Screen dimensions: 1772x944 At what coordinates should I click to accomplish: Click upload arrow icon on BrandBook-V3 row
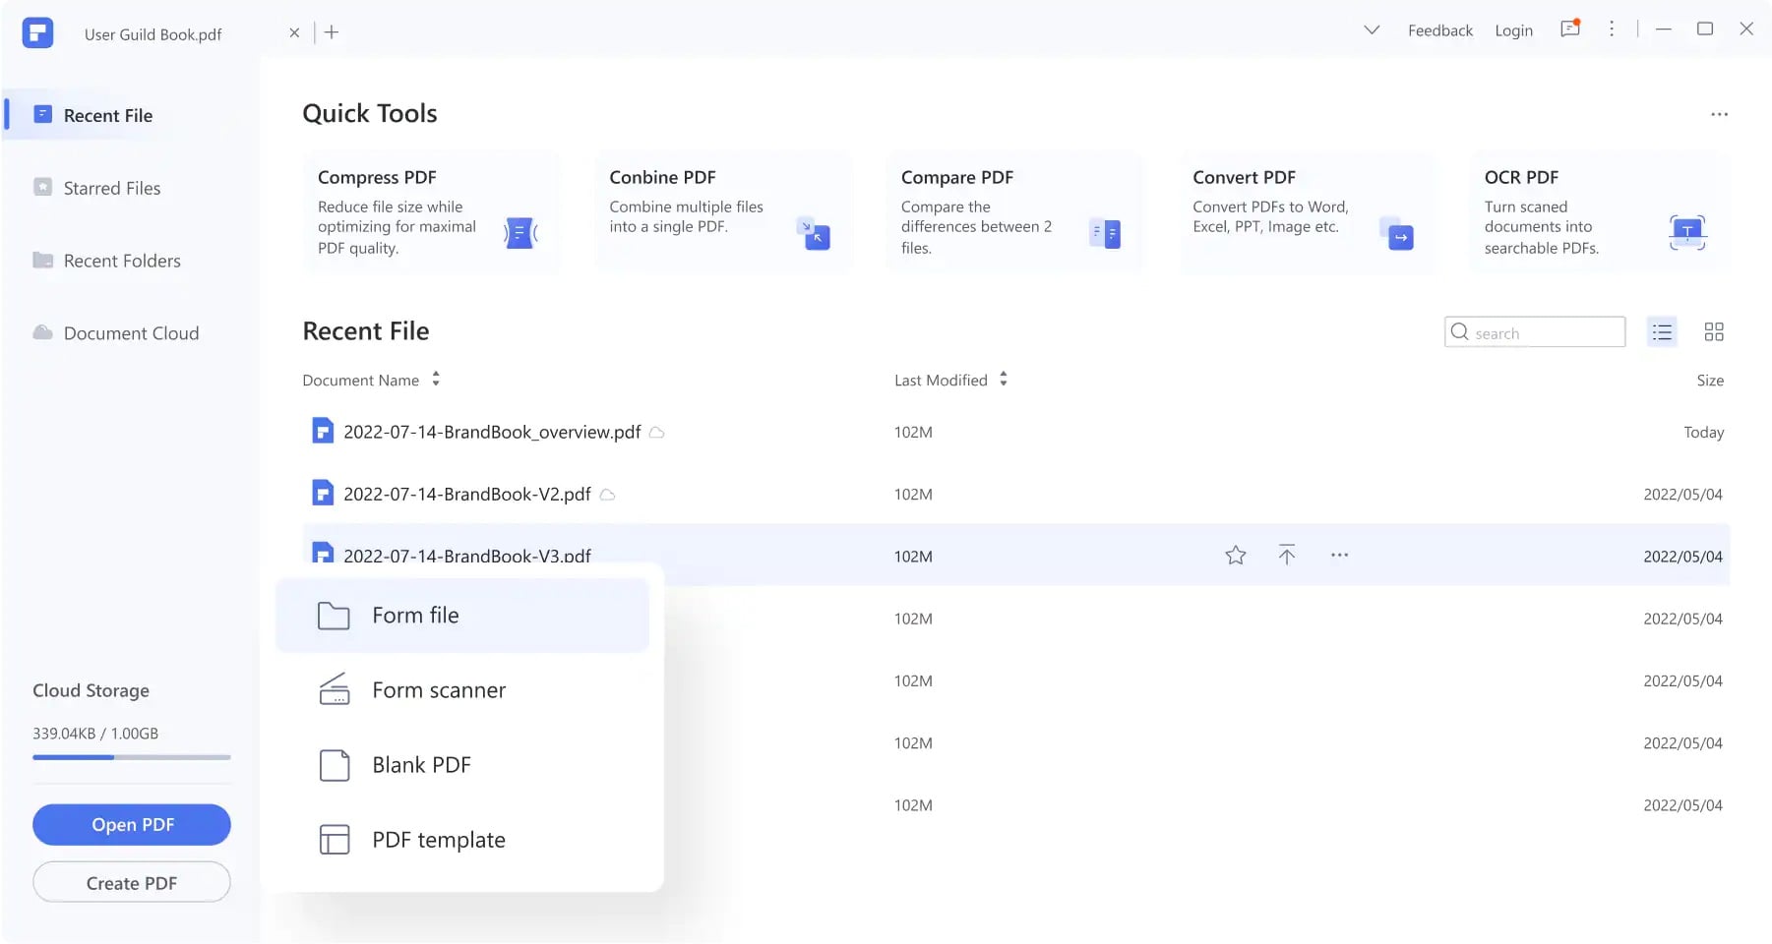(1286, 556)
